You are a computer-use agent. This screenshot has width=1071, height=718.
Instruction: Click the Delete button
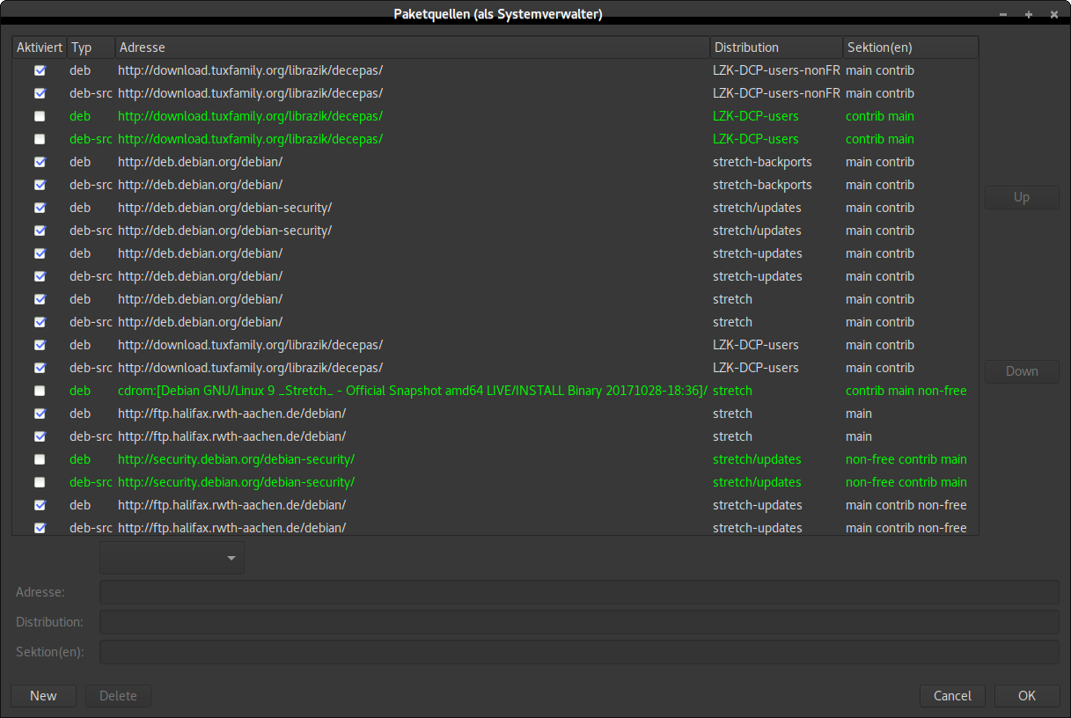click(118, 696)
